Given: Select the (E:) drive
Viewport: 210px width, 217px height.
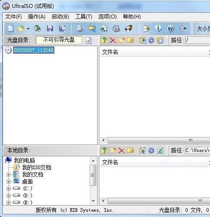Looking at the screenshot, I should [28, 203].
